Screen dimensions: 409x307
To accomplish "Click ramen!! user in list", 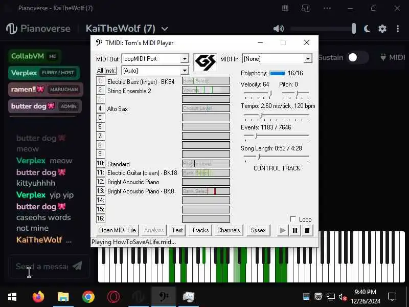I will pyautogui.click(x=46, y=89).
